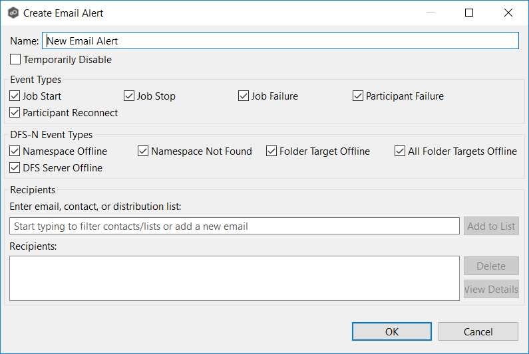Disable Participant Reconnect event
Screen dimensions: 529x354
coord(15,113)
